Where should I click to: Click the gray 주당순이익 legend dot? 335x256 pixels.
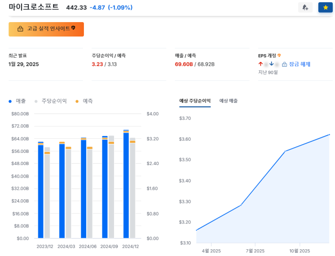(x=36, y=101)
